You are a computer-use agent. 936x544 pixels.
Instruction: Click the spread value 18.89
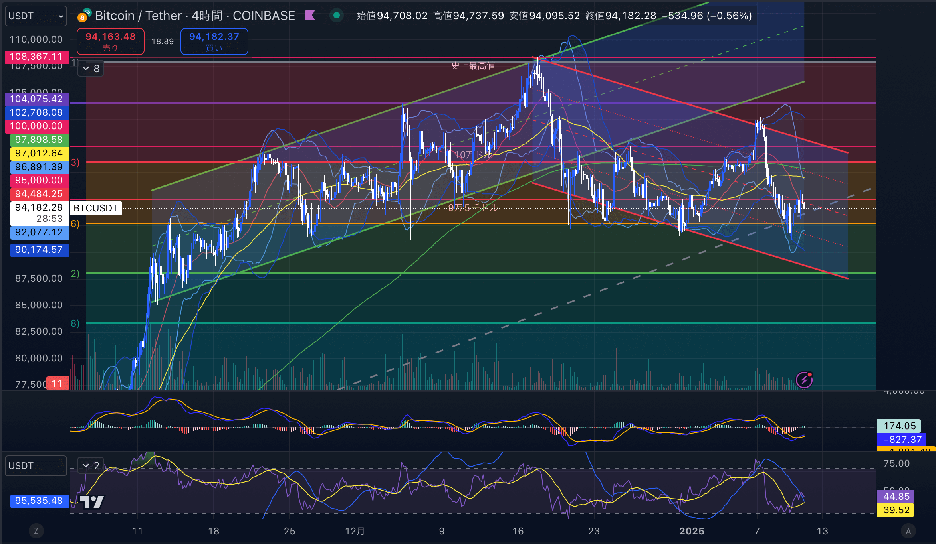[163, 41]
